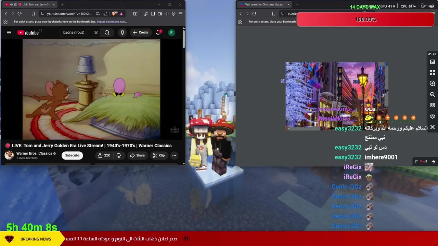Open Leo AI sparkle icon

coord(167,14)
